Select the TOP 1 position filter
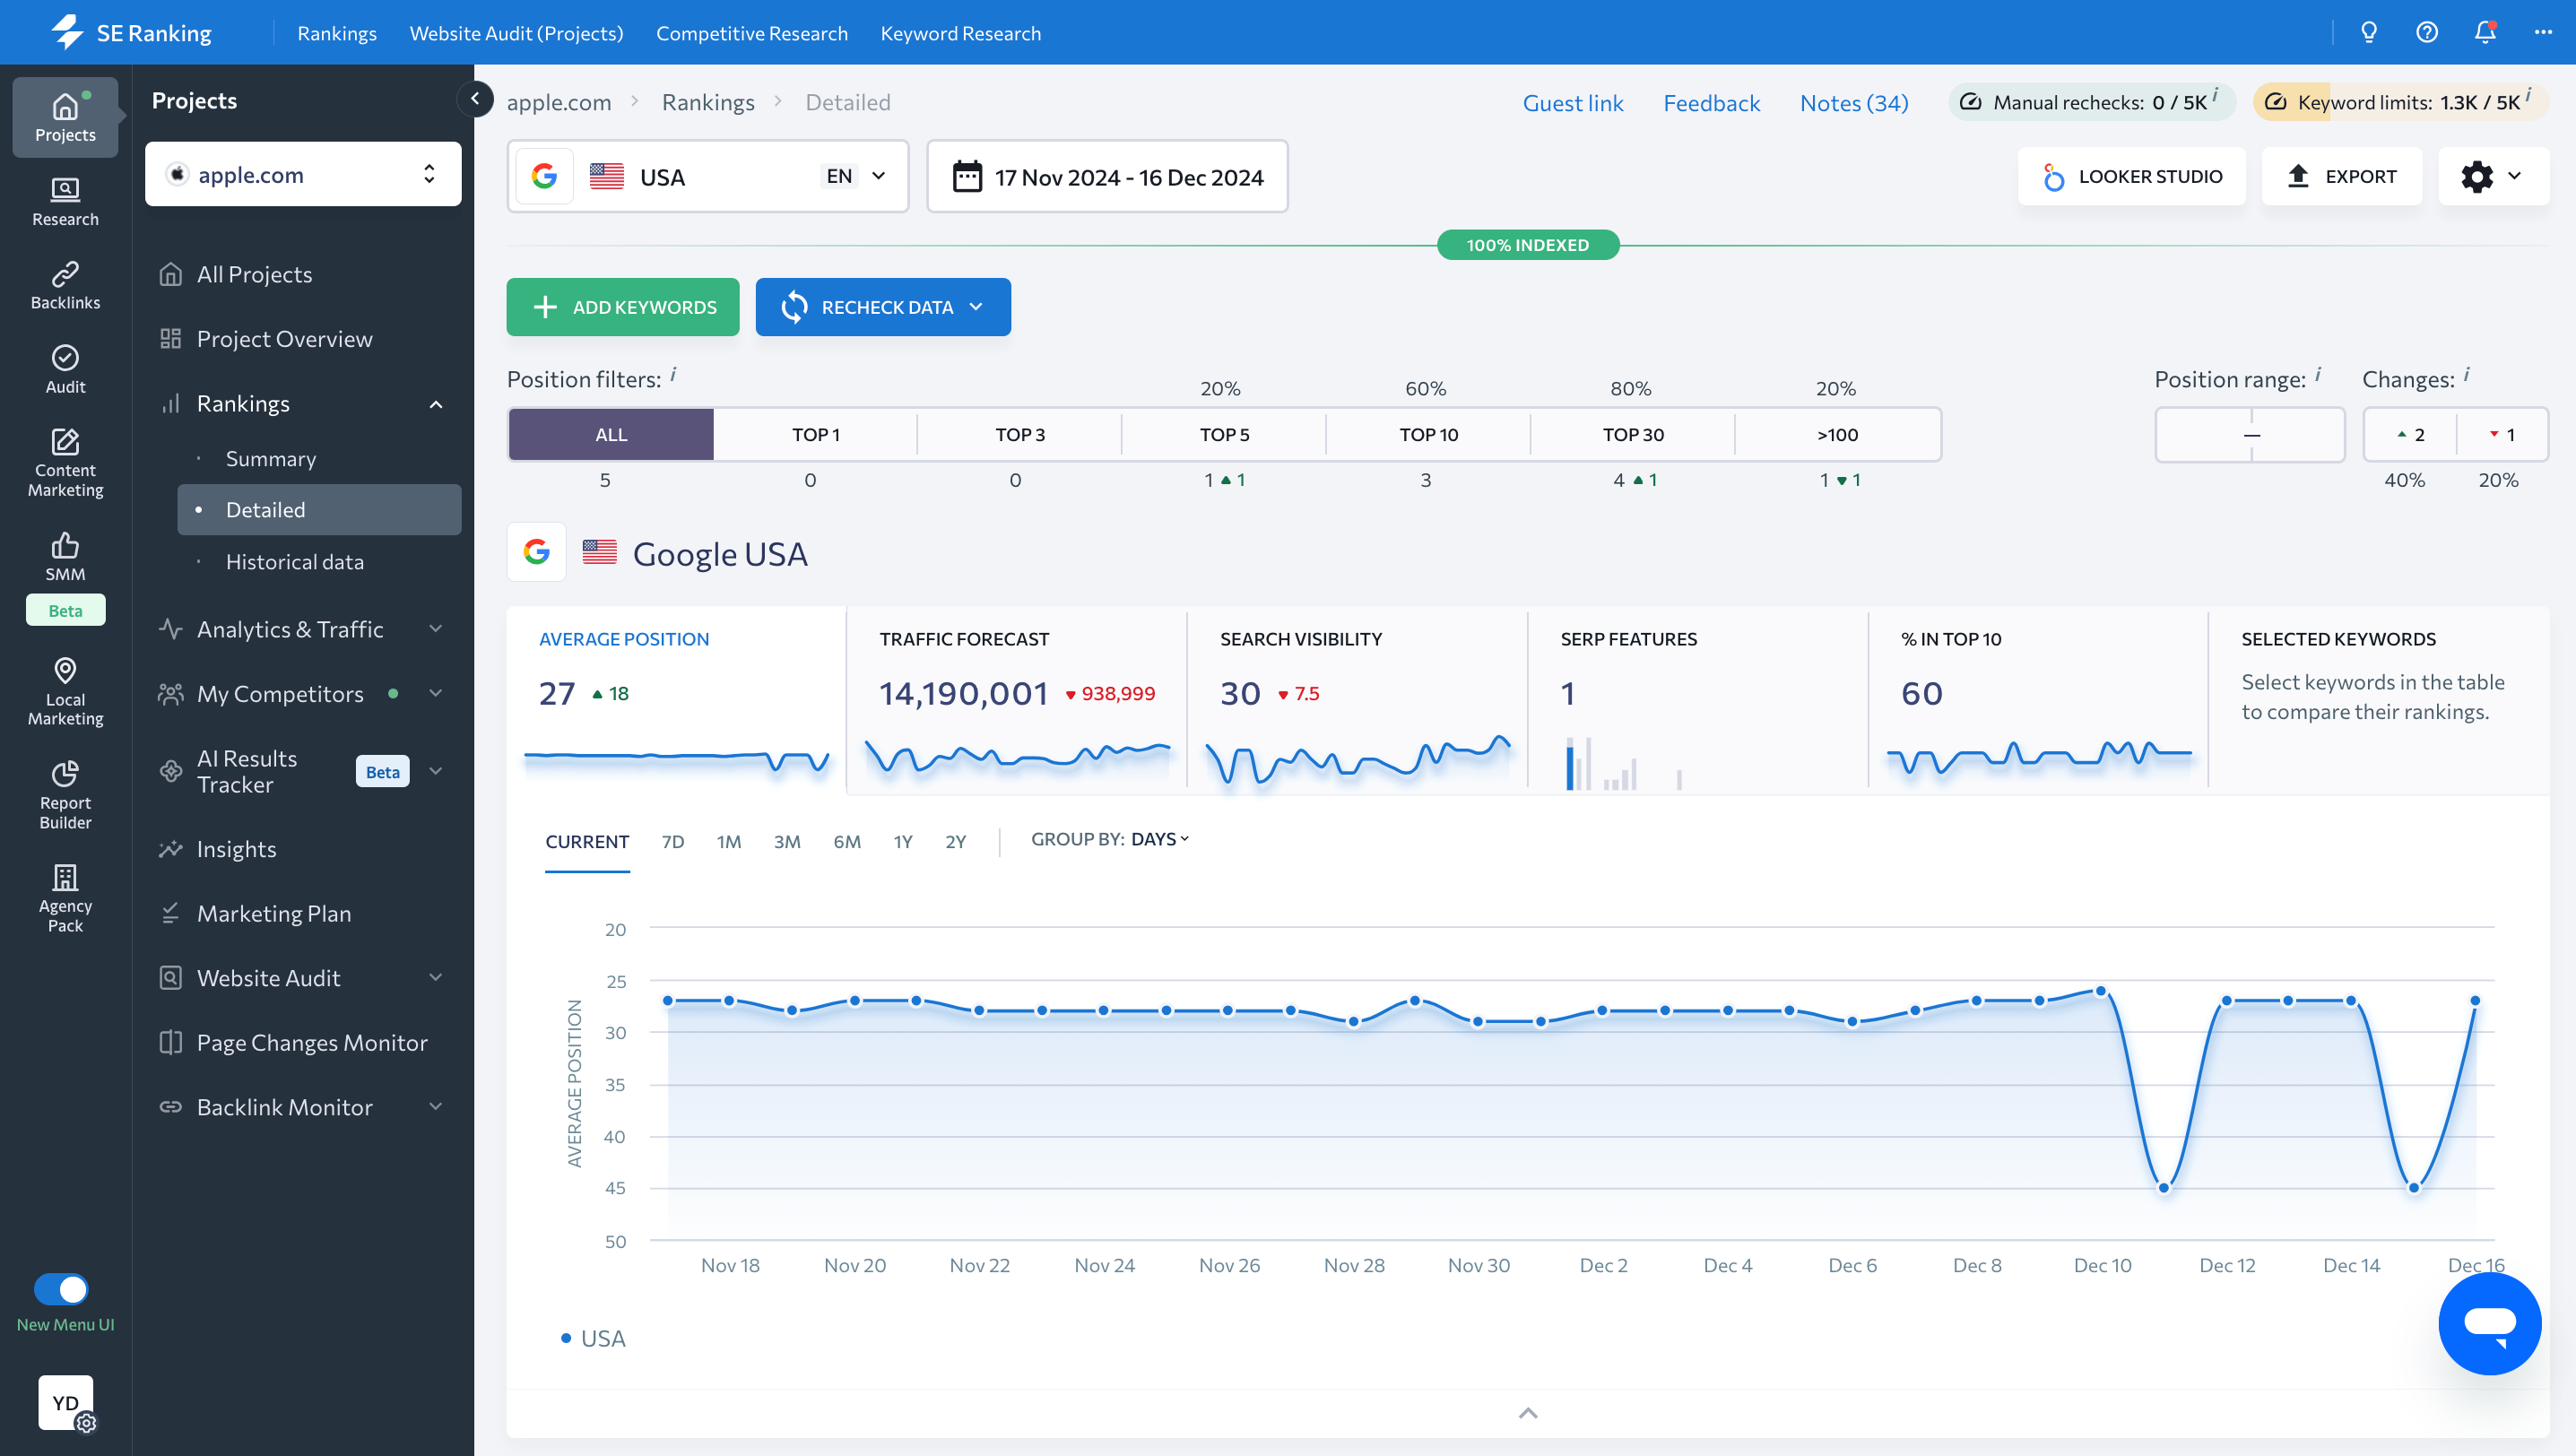Viewport: 2576px width, 1456px height. point(815,434)
